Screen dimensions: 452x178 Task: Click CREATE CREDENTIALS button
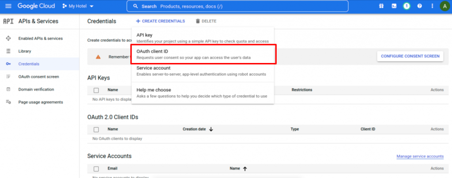(161, 21)
